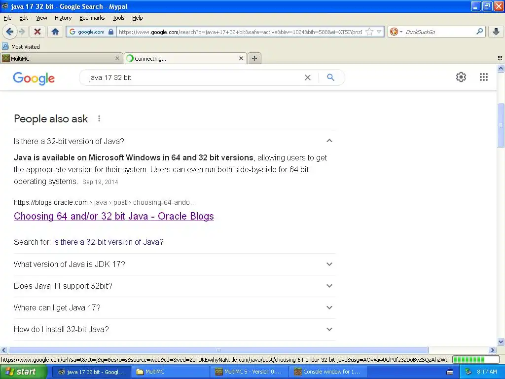Click the Sep 19, 2014 date text
Screen dimensions: 505x379
coord(100,182)
